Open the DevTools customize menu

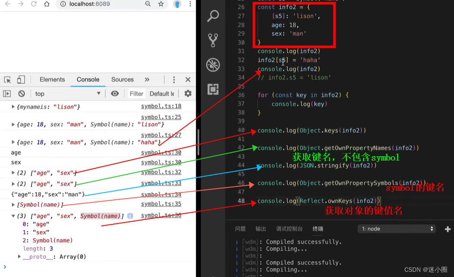[x=174, y=79]
